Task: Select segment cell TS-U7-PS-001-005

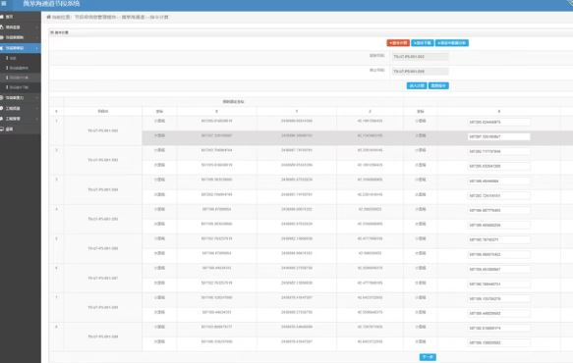Action: click(103, 219)
